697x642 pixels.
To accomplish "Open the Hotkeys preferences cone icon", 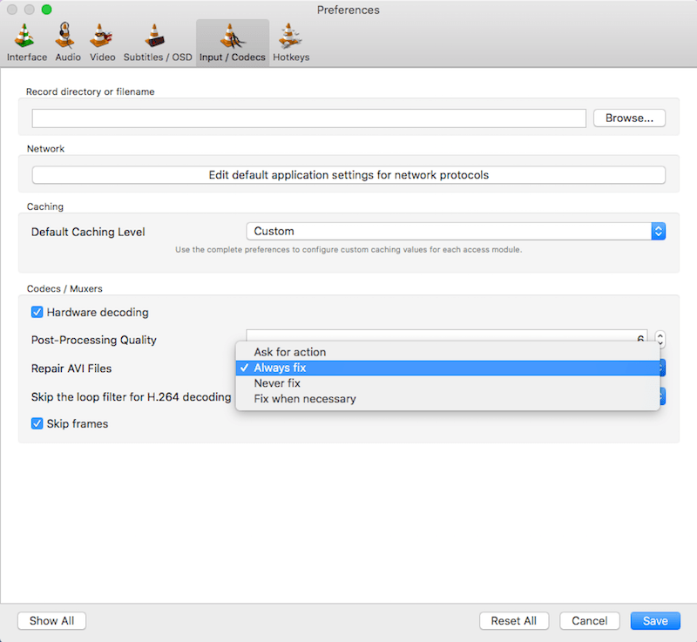I will [x=290, y=36].
